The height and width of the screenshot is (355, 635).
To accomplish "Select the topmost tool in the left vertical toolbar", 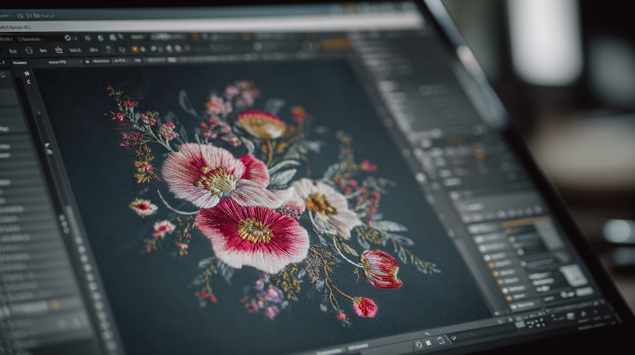I will pyautogui.click(x=27, y=74).
